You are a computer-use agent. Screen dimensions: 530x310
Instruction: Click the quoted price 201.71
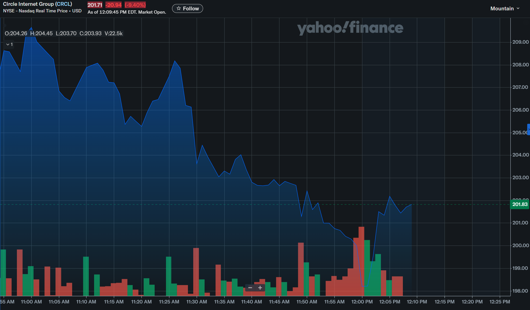pyautogui.click(x=95, y=5)
